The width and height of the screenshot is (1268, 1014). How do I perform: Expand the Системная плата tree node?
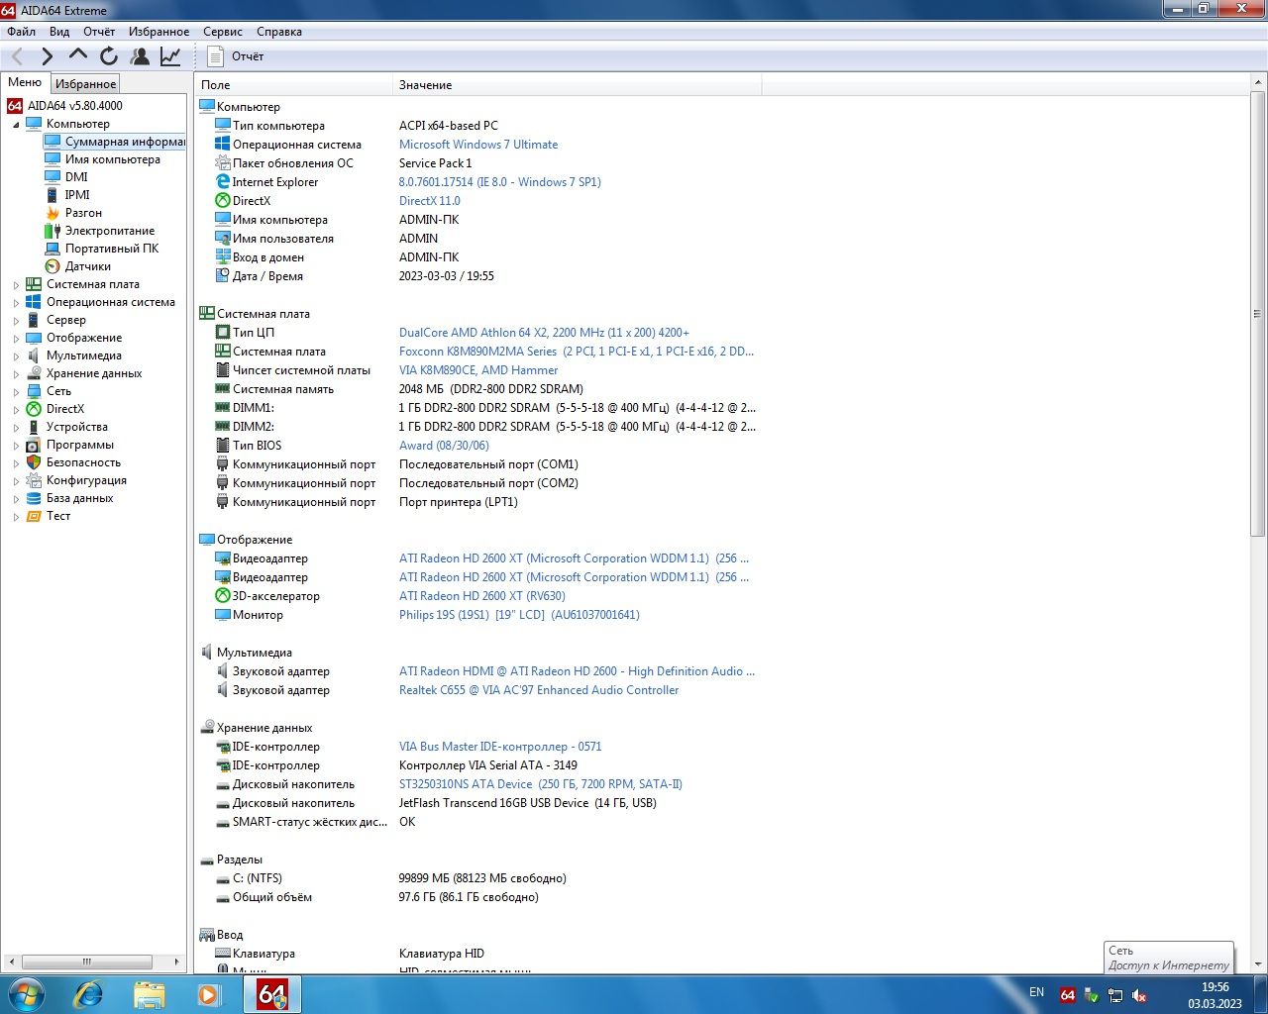click(x=16, y=285)
